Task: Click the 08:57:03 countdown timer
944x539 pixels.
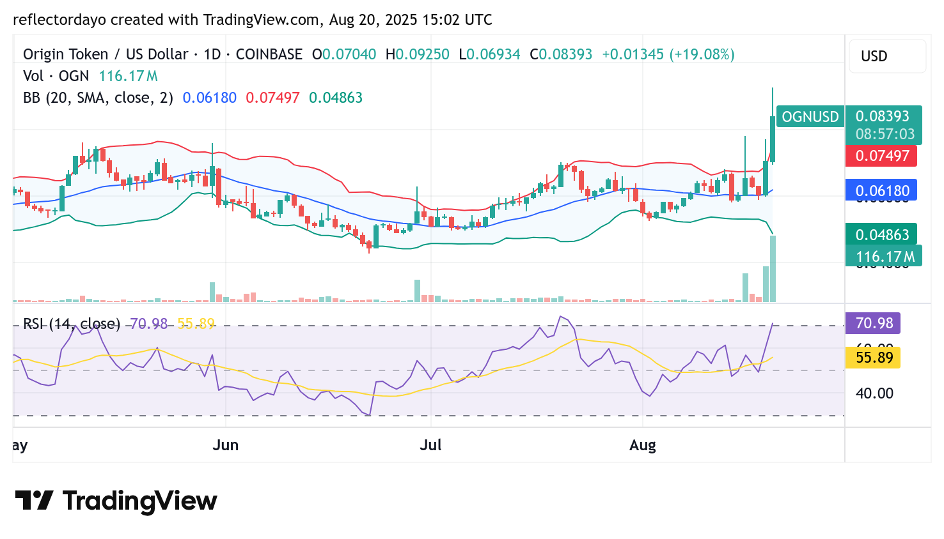Action: pyautogui.click(x=885, y=134)
